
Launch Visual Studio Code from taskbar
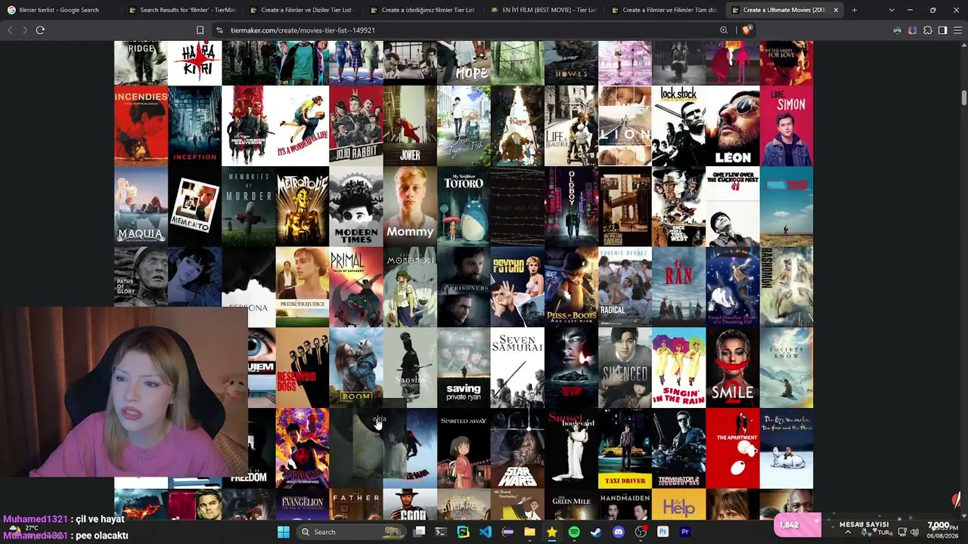point(486,532)
